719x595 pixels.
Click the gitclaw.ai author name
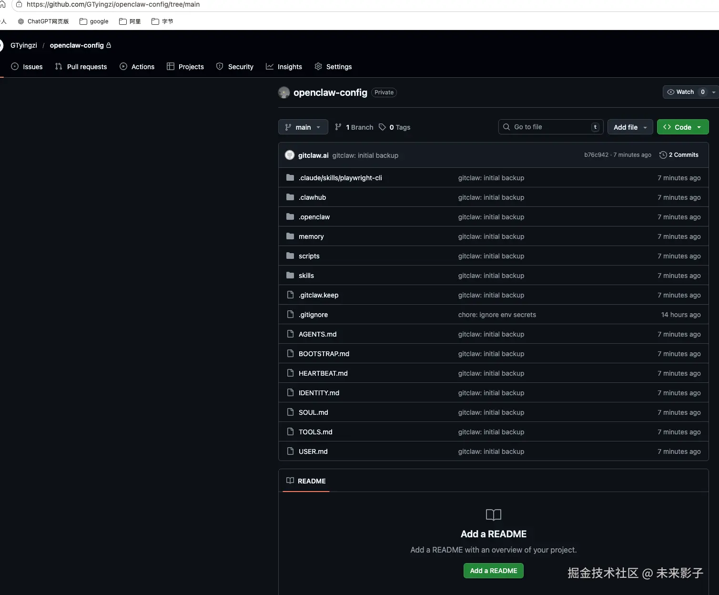[x=313, y=155]
